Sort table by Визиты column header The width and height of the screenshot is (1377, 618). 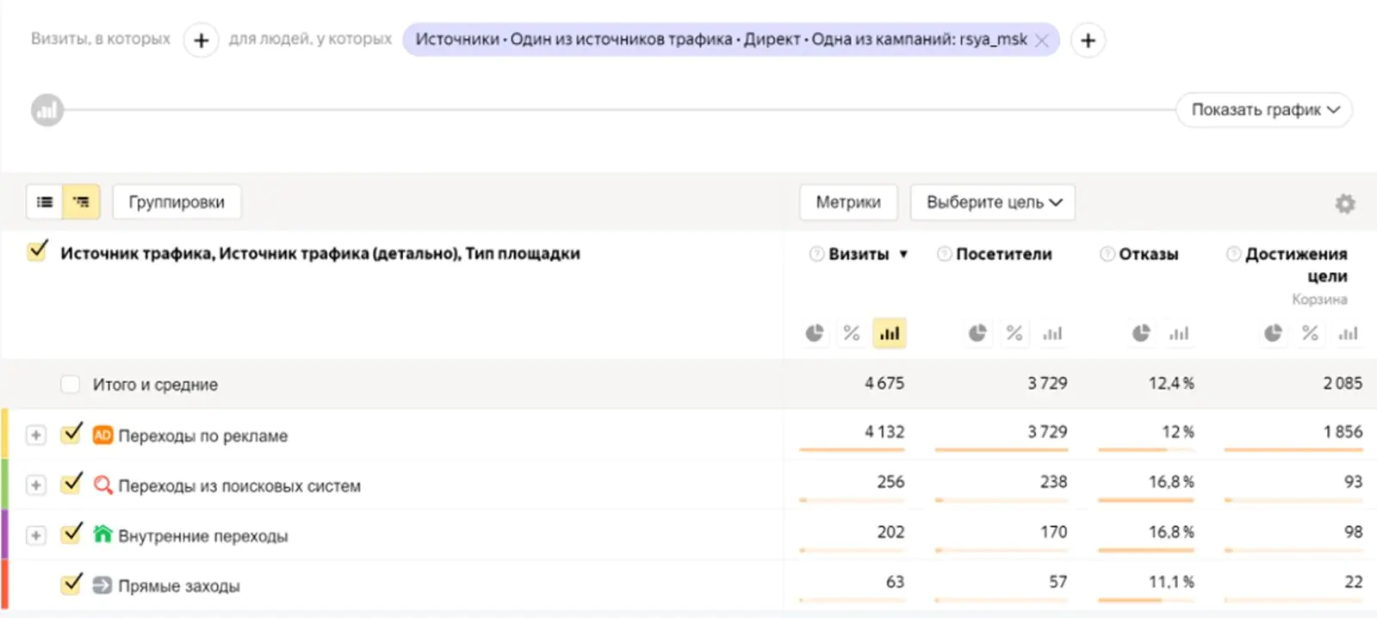pyautogui.click(x=859, y=254)
